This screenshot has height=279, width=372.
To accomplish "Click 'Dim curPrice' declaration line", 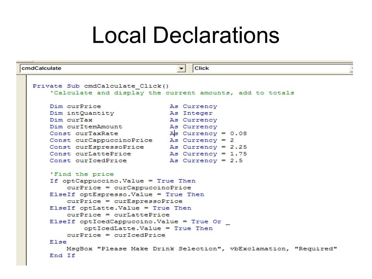I will coord(133,106).
